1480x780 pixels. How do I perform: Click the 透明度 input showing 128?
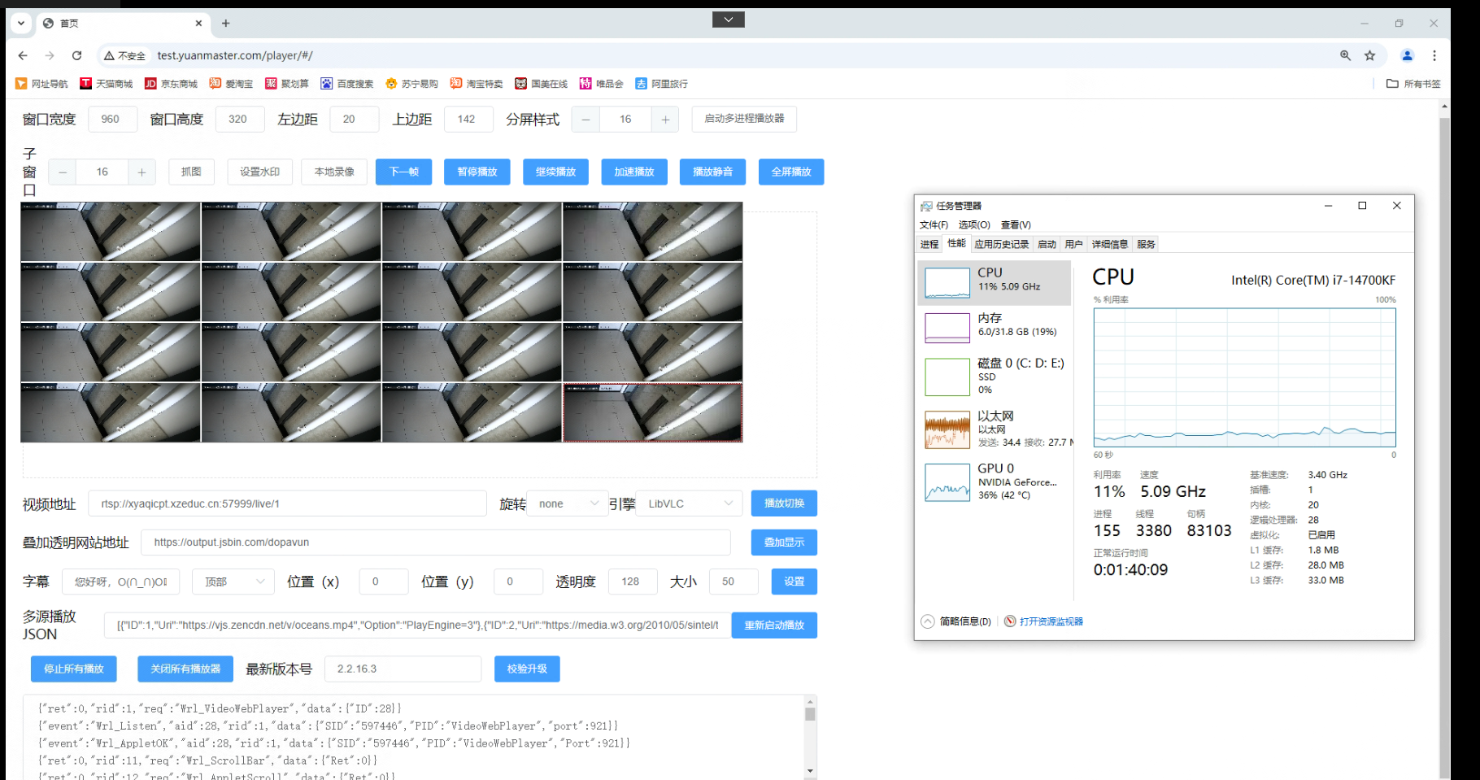click(x=633, y=582)
